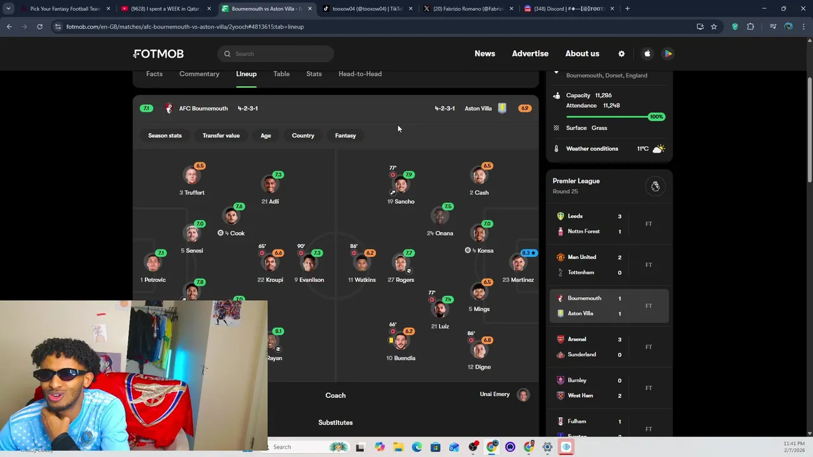
Task: Open About us link in header
Action: tap(582, 53)
